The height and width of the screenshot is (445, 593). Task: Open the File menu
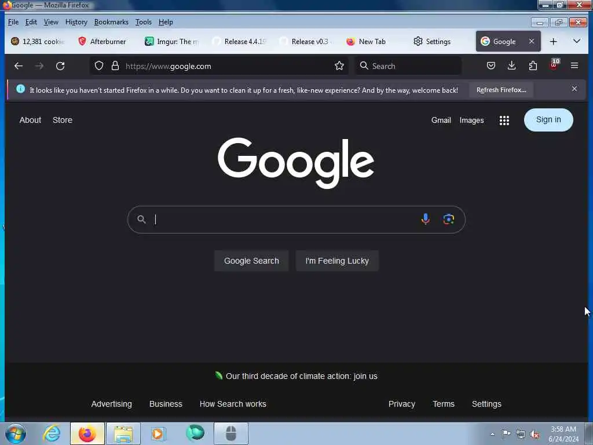(x=13, y=22)
